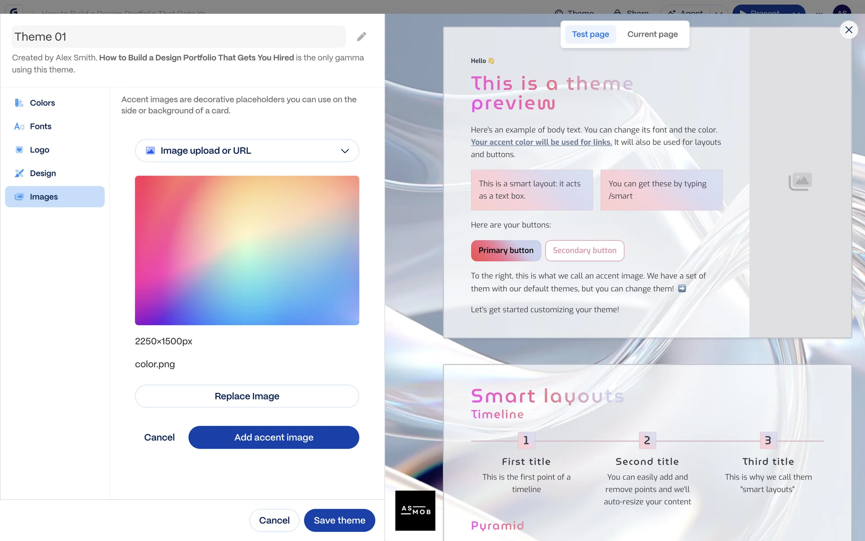Click the accent image placeholder icon

click(800, 182)
